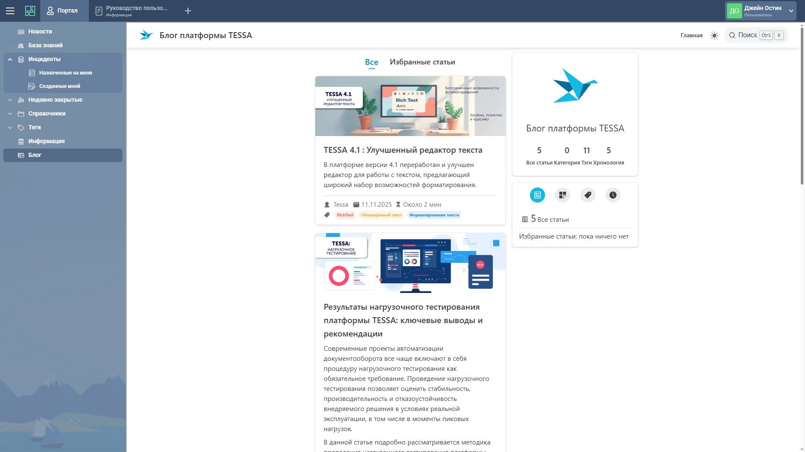Open the hamburger main menu

10,11
